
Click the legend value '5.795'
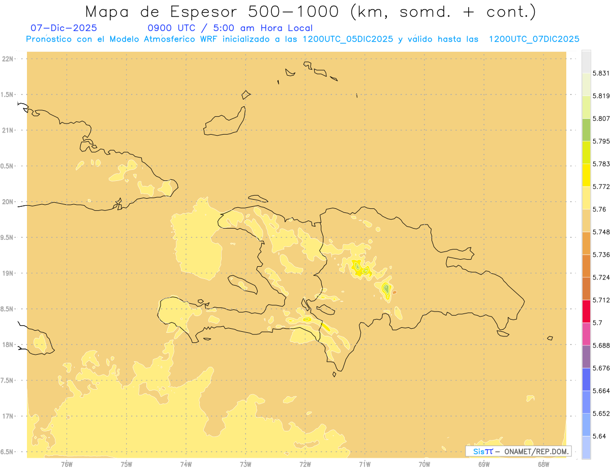pyautogui.click(x=601, y=141)
